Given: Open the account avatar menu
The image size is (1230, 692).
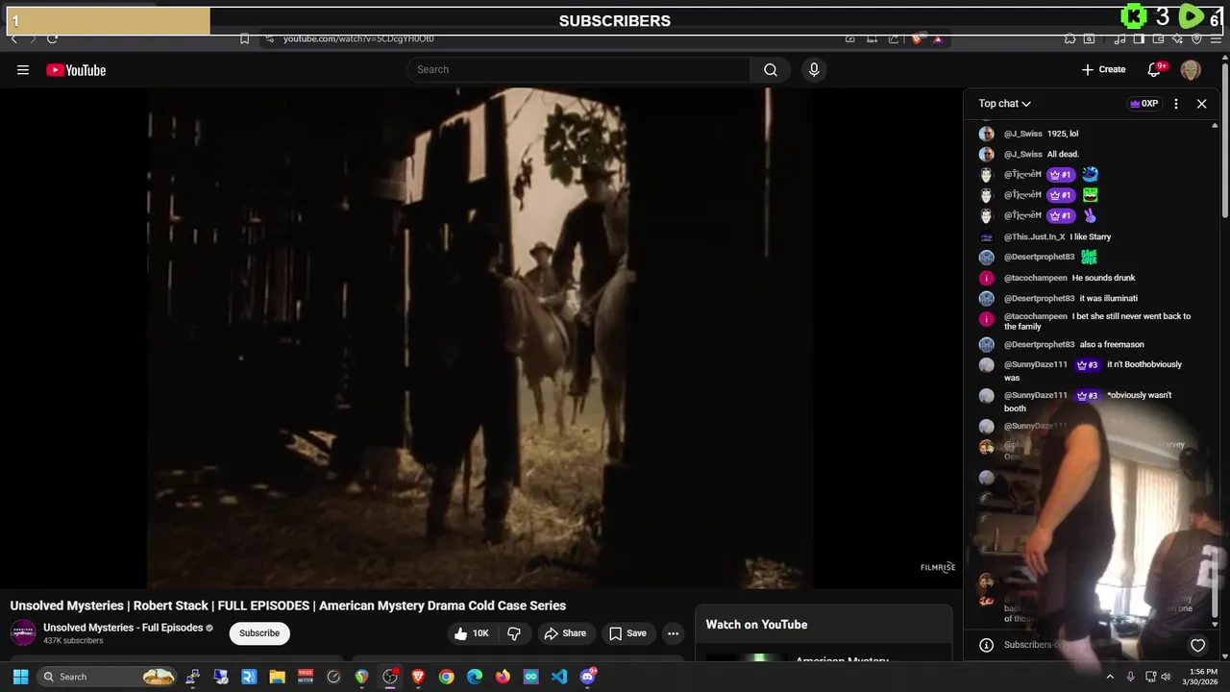Looking at the screenshot, I should [x=1191, y=69].
